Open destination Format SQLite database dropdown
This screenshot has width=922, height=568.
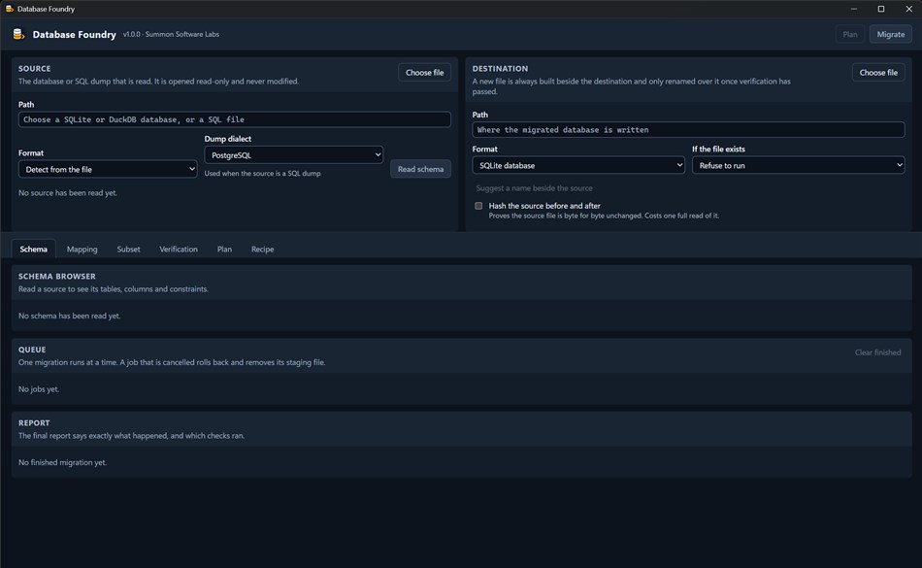point(578,165)
